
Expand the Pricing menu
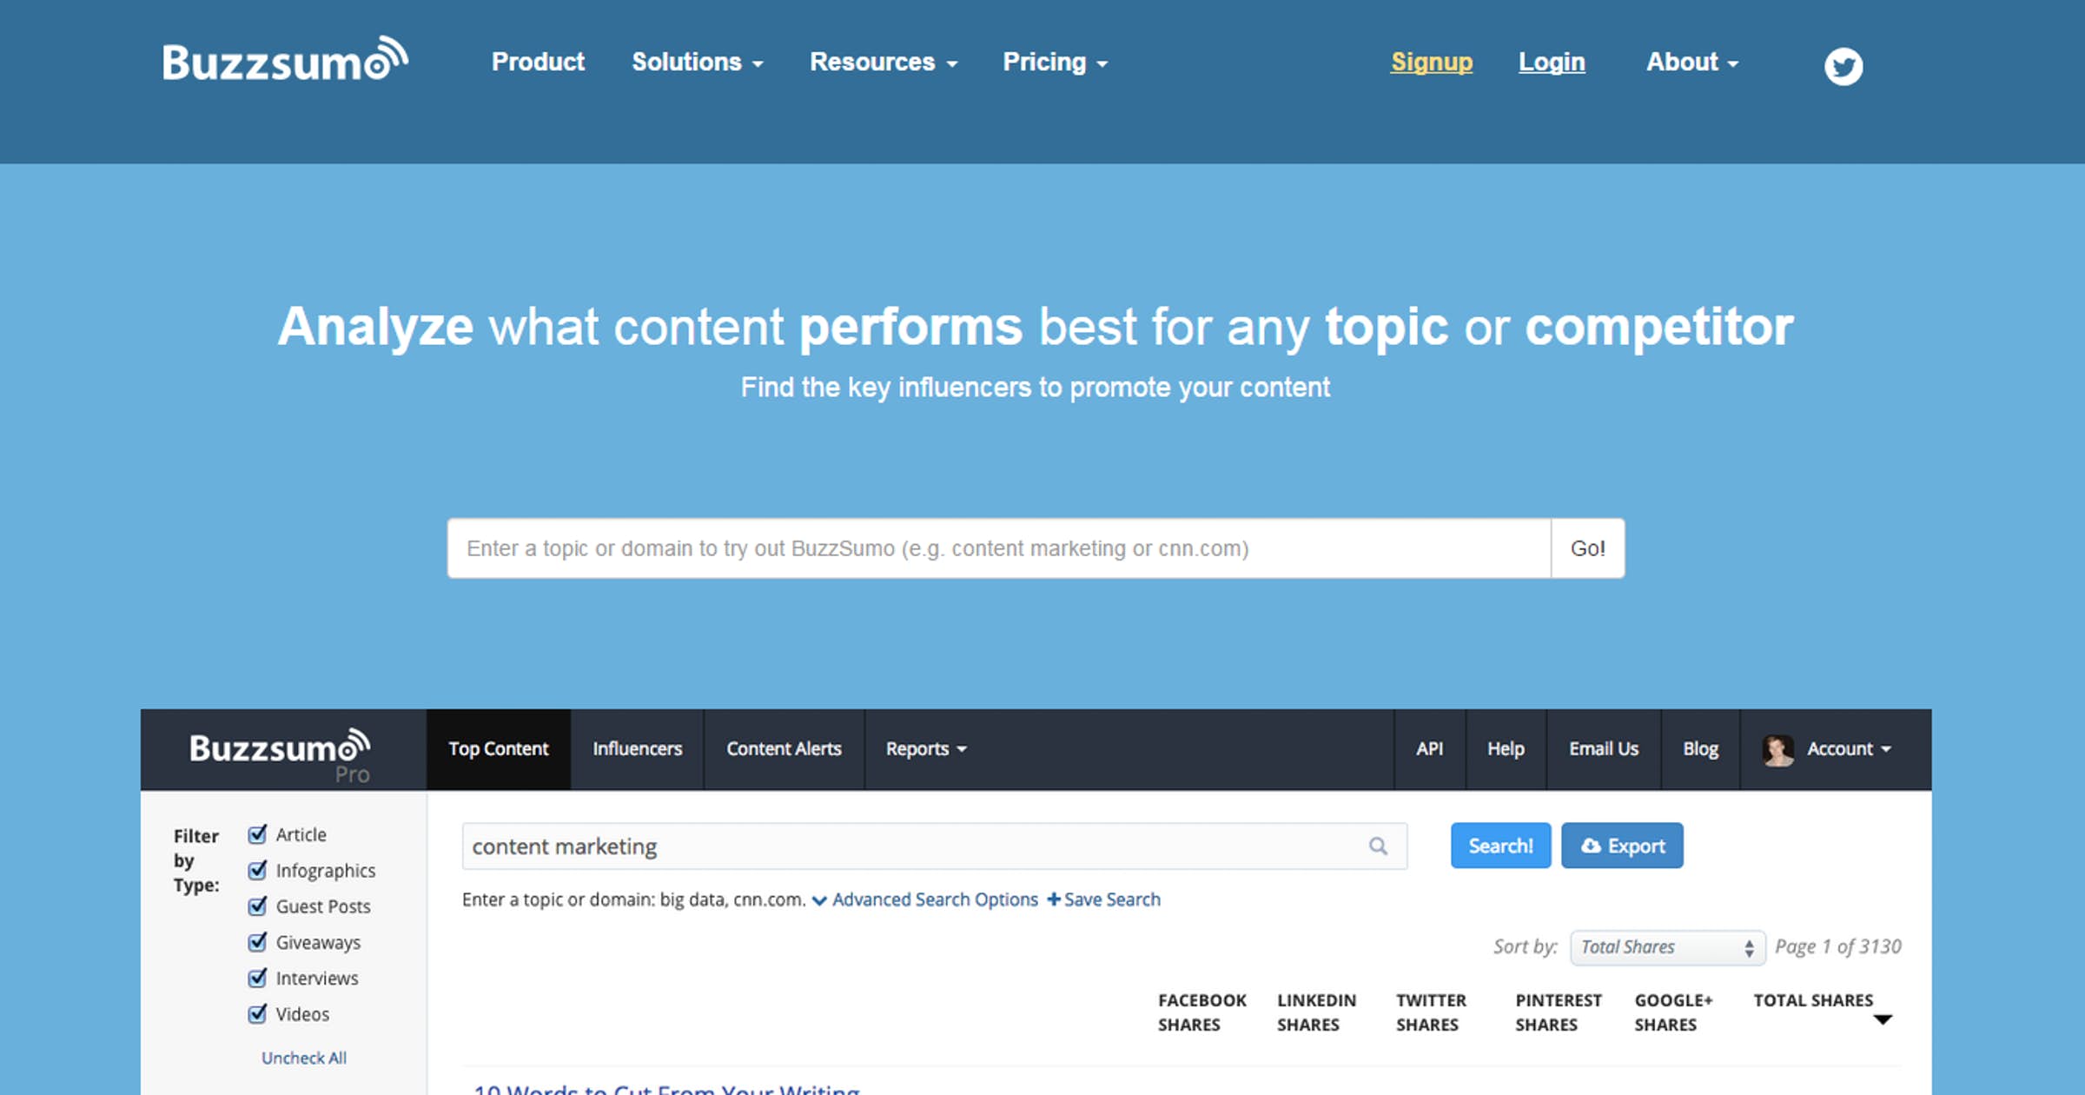(1056, 62)
